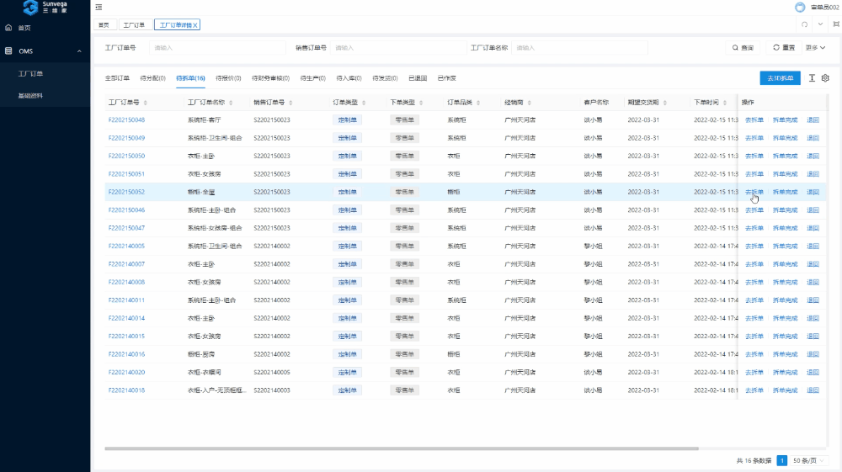Viewport: 842px width, 472px height.
Task: Click the 工厂订单号 input field
Action: click(217, 48)
